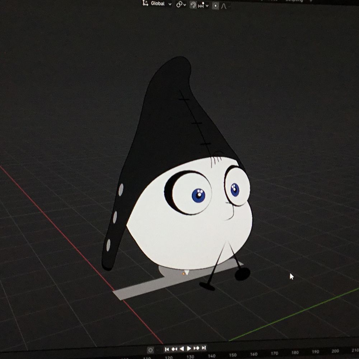The image size is (359, 359).
Task: Click frame 180 on the timeline
Action: 295,352
